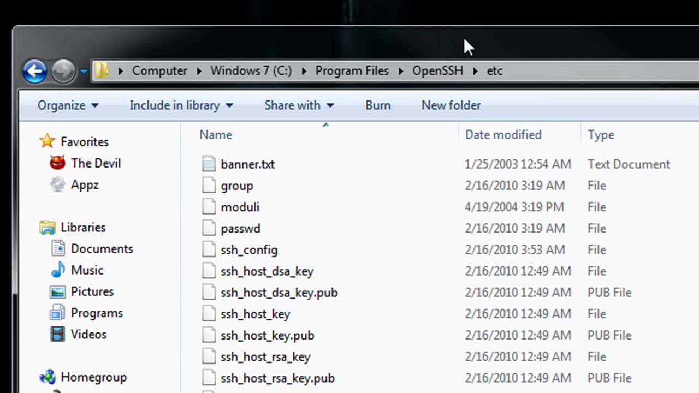Viewport: 699px width, 393px height.
Task: Select the moduli file name
Action: click(240, 207)
